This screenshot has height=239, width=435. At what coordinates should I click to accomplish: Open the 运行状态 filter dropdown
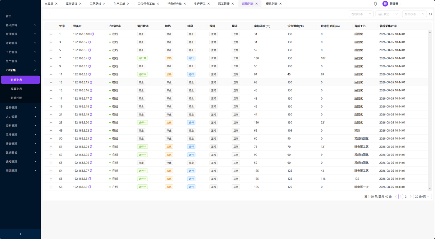tap(388, 14)
